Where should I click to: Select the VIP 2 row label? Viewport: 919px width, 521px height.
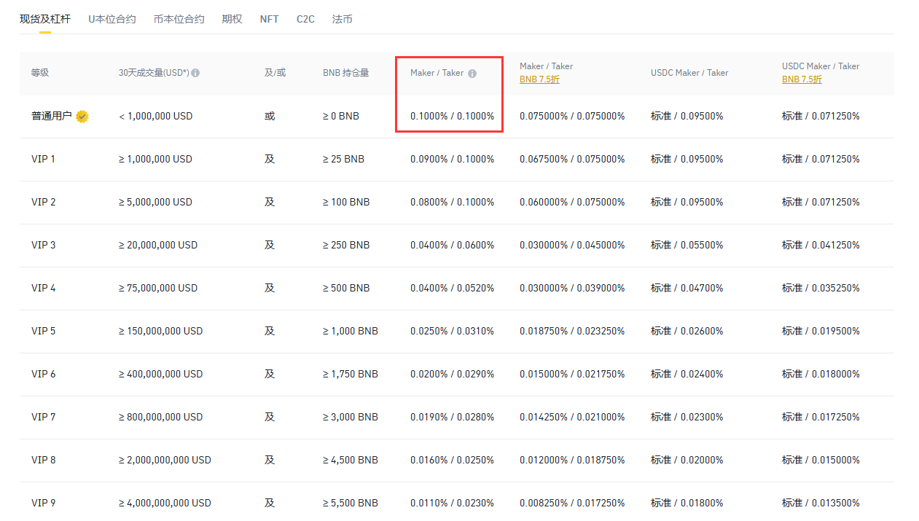tap(44, 202)
